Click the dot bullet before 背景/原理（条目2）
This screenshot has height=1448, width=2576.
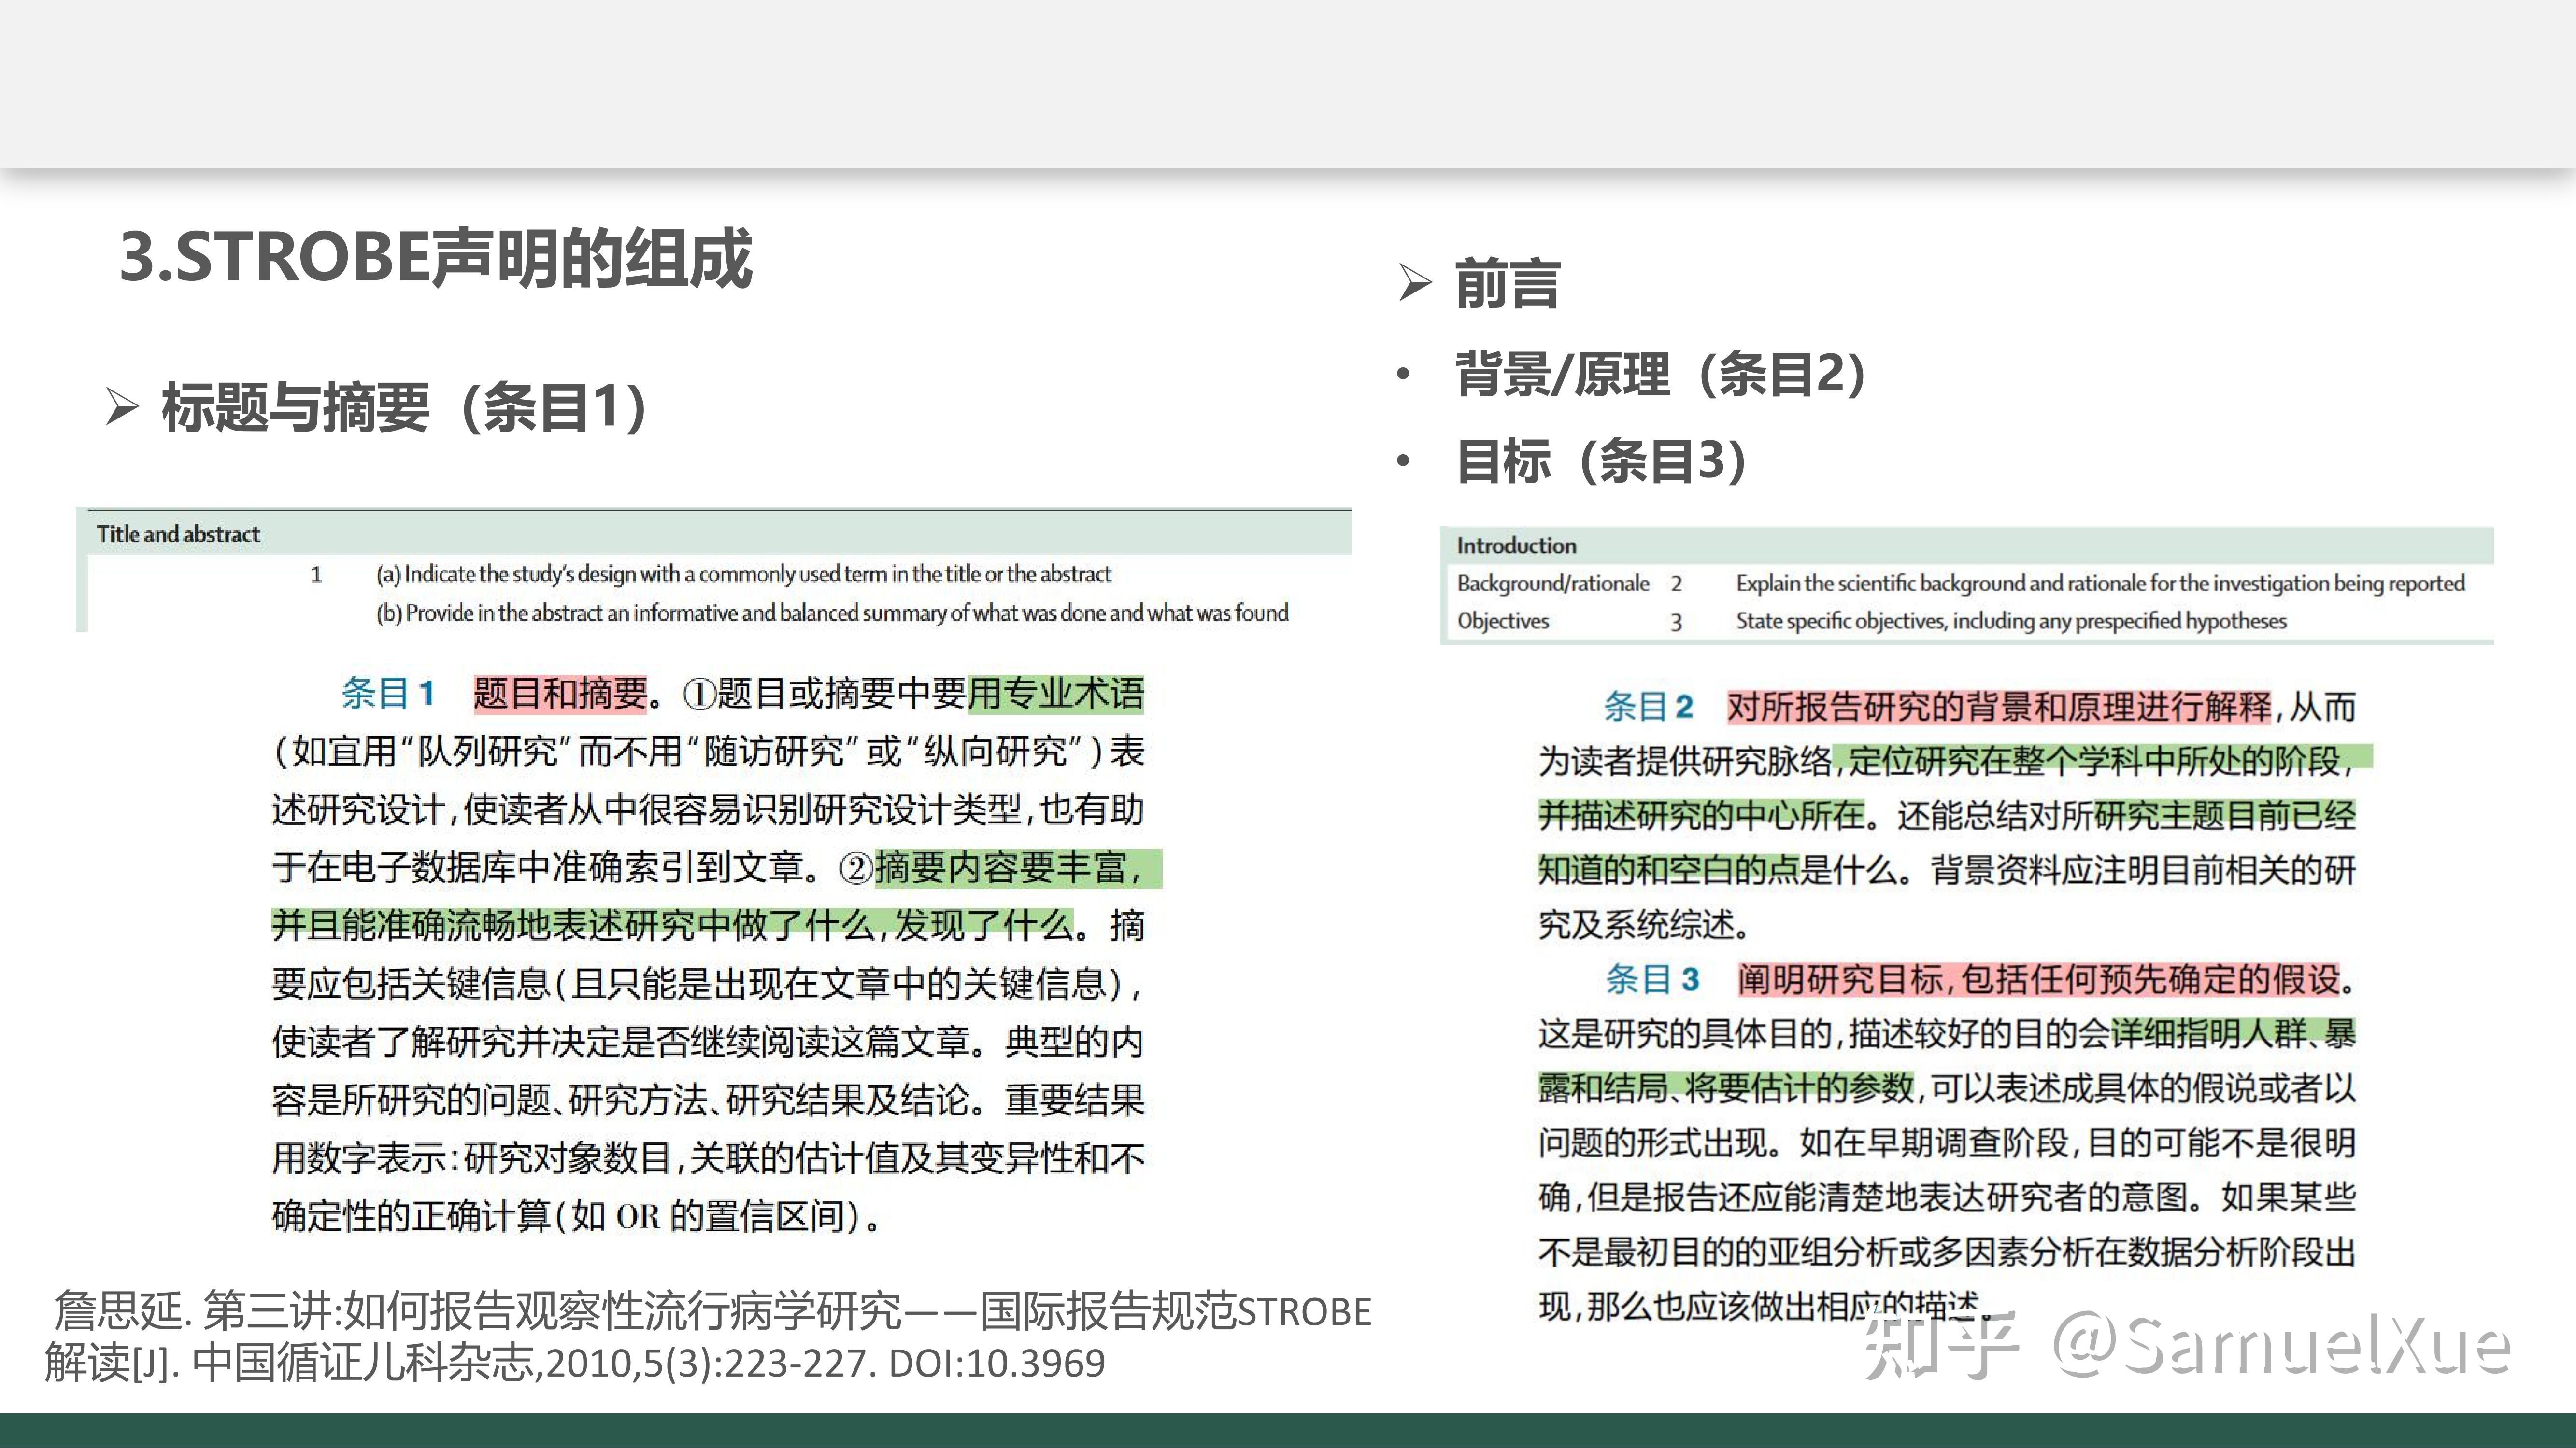[x=1404, y=375]
